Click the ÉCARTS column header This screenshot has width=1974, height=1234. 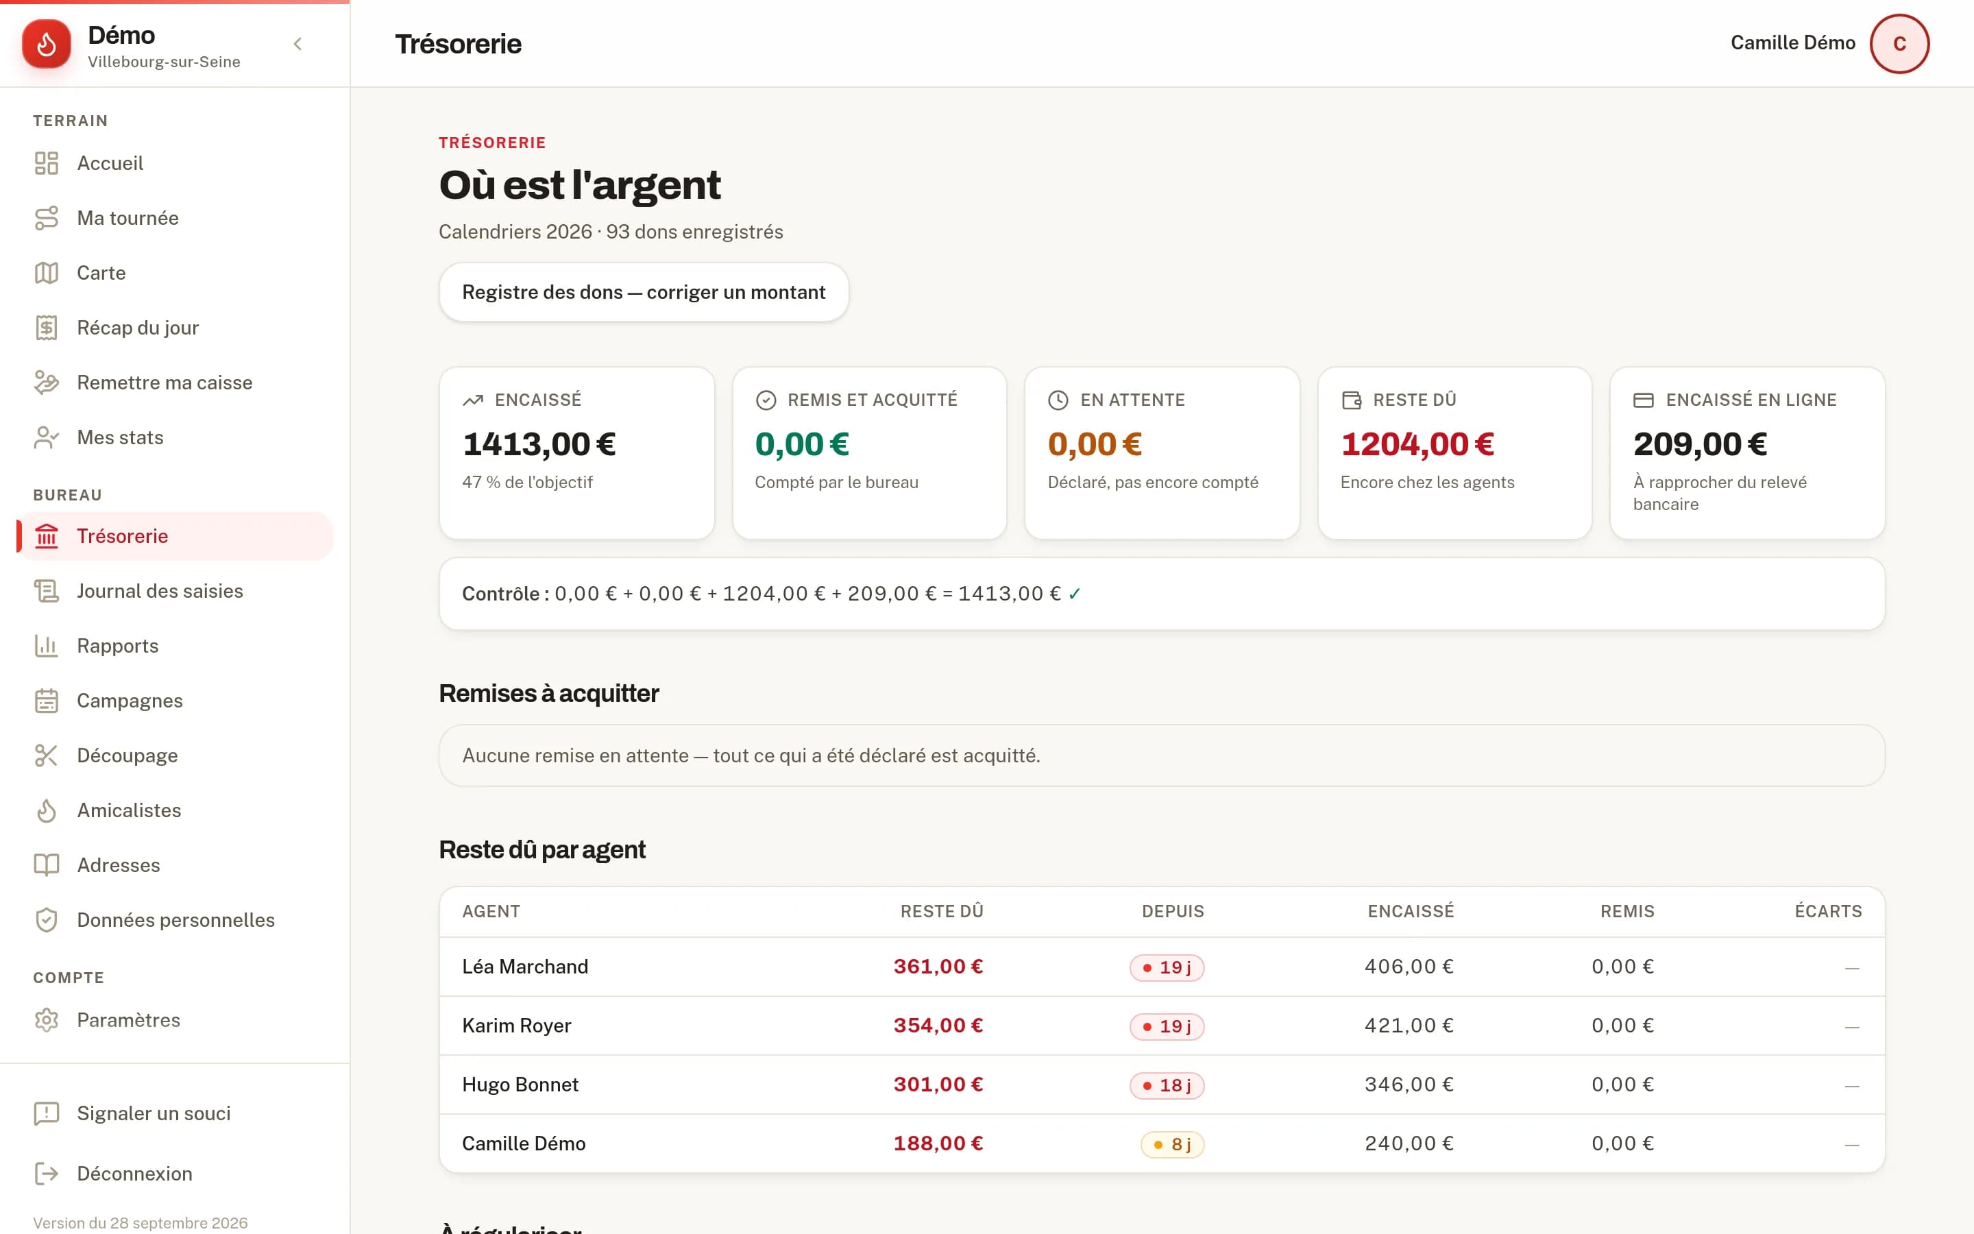point(1828,912)
